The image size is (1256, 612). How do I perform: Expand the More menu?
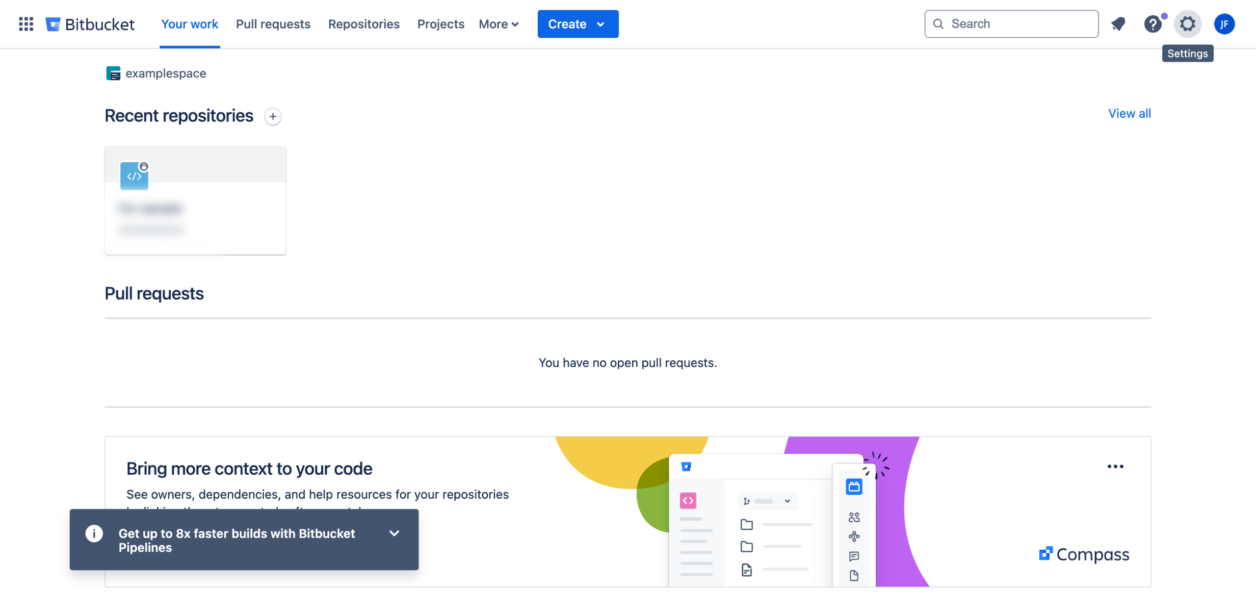click(x=498, y=24)
